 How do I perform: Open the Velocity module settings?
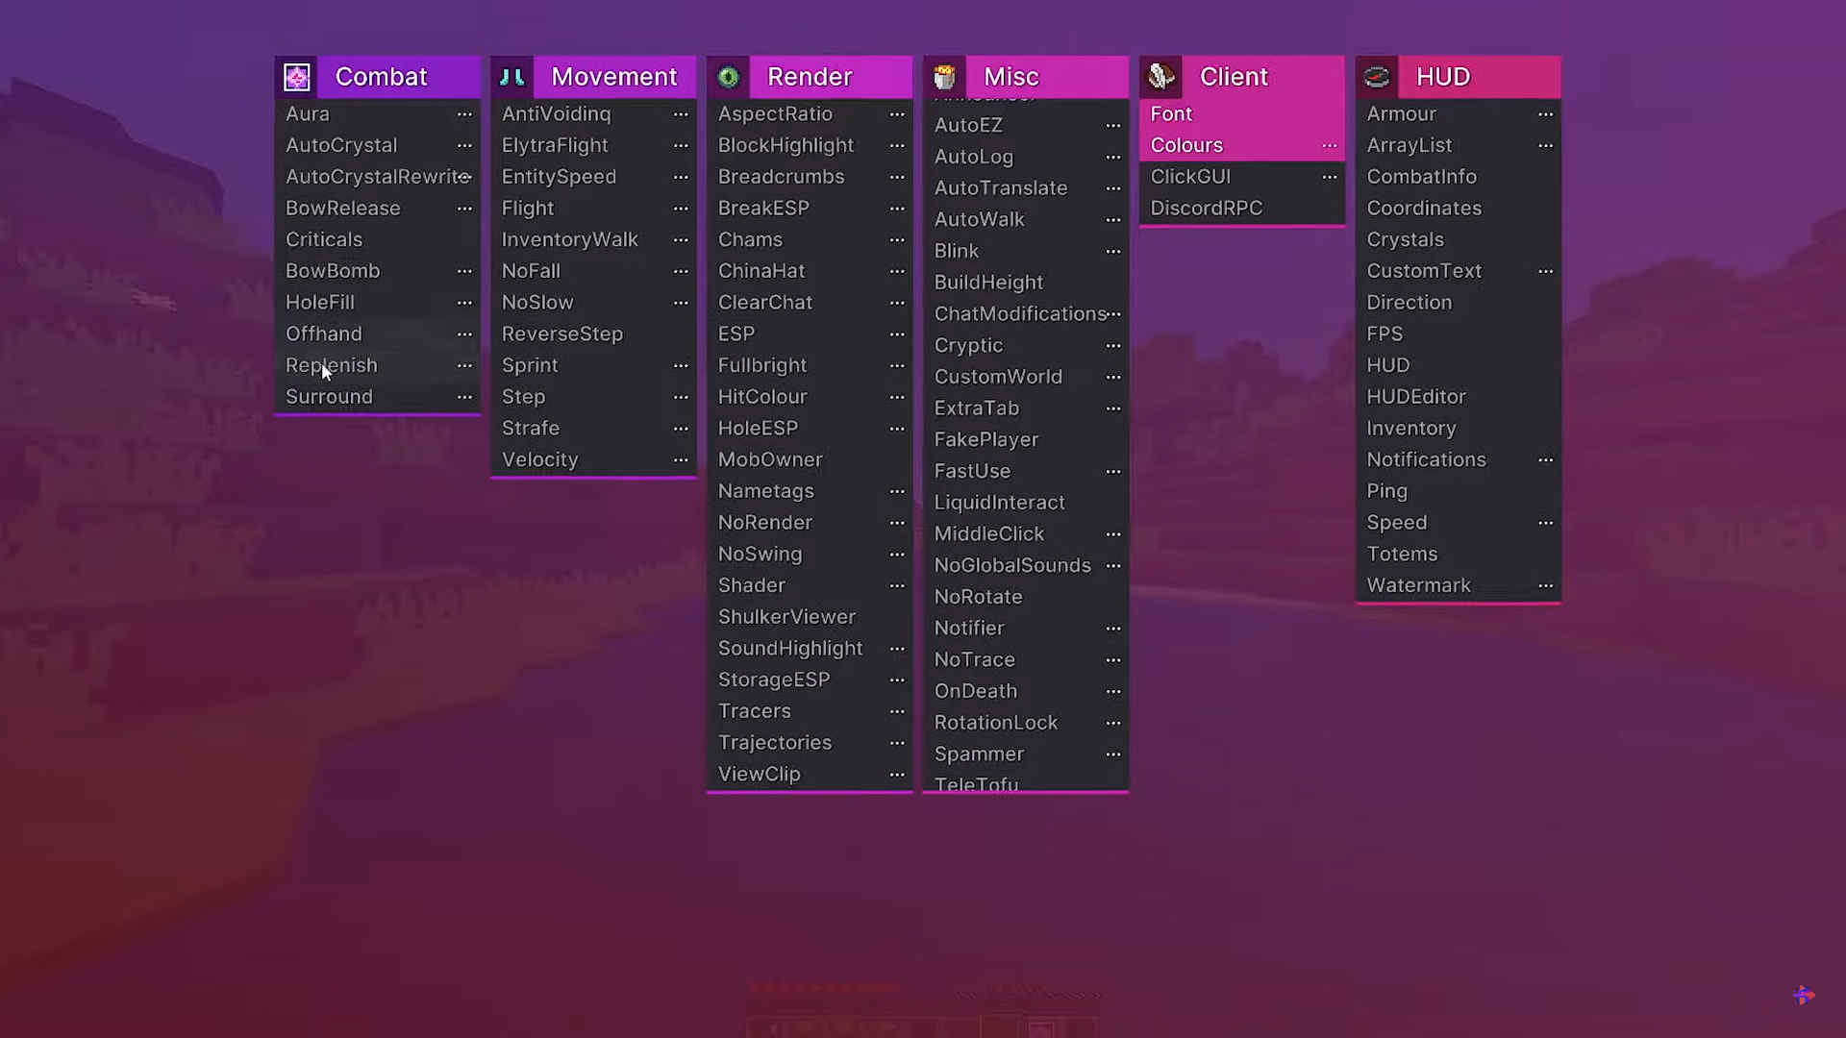(681, 459)
